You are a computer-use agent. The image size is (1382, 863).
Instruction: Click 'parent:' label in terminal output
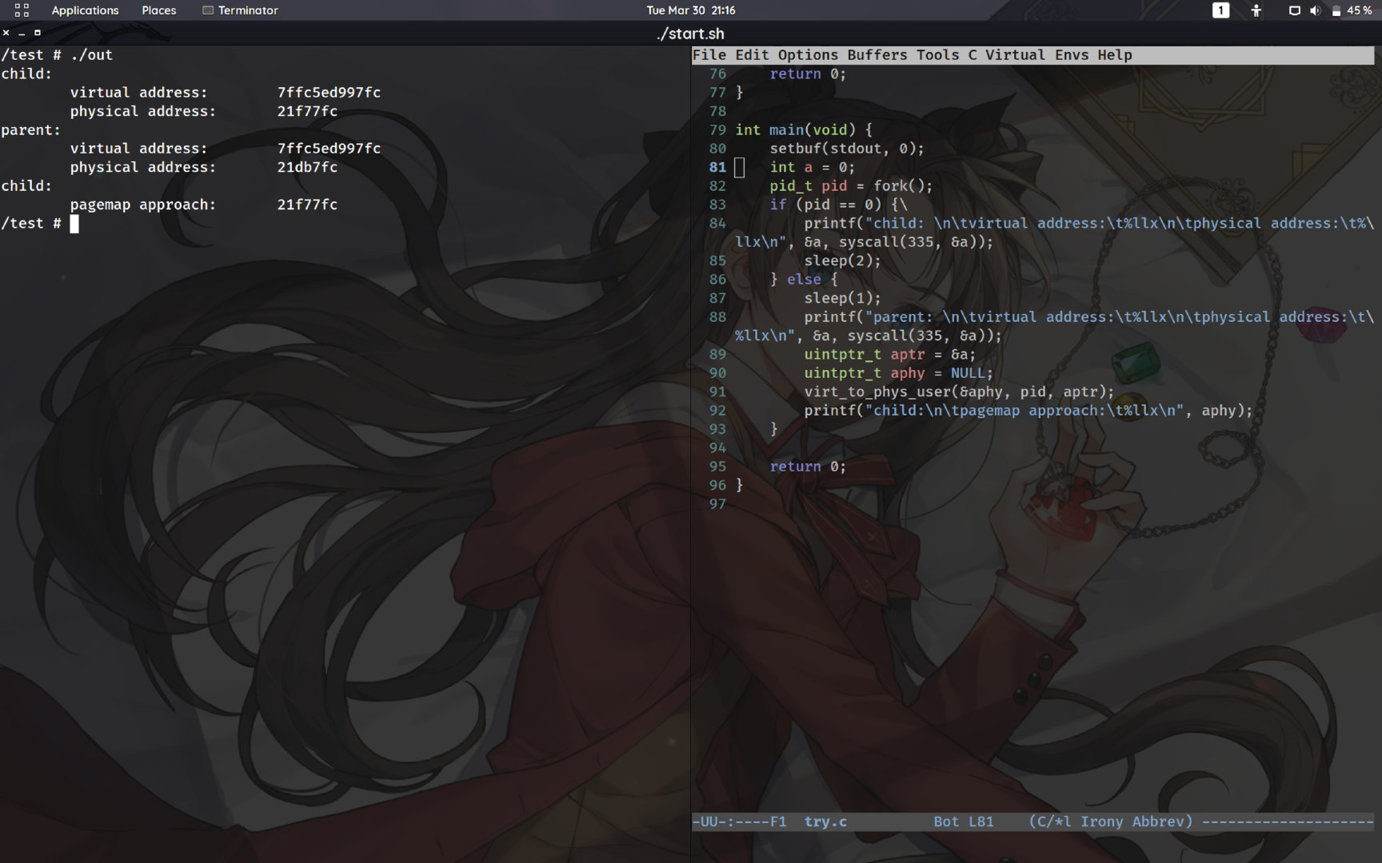31,129
